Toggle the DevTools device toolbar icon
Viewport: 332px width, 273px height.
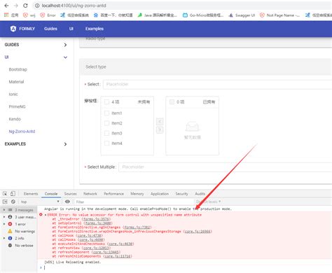tap(13, 194)
